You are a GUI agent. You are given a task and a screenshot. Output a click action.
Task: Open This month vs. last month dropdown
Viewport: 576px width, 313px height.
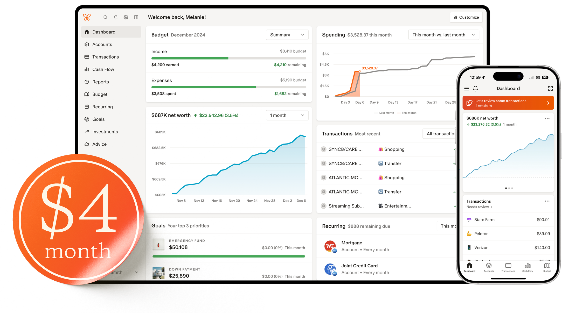point(443,35)
